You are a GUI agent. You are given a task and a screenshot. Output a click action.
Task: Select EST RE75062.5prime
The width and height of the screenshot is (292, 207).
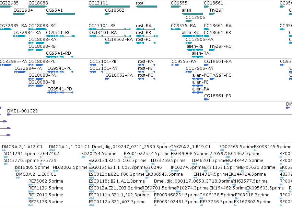[46, 181]
